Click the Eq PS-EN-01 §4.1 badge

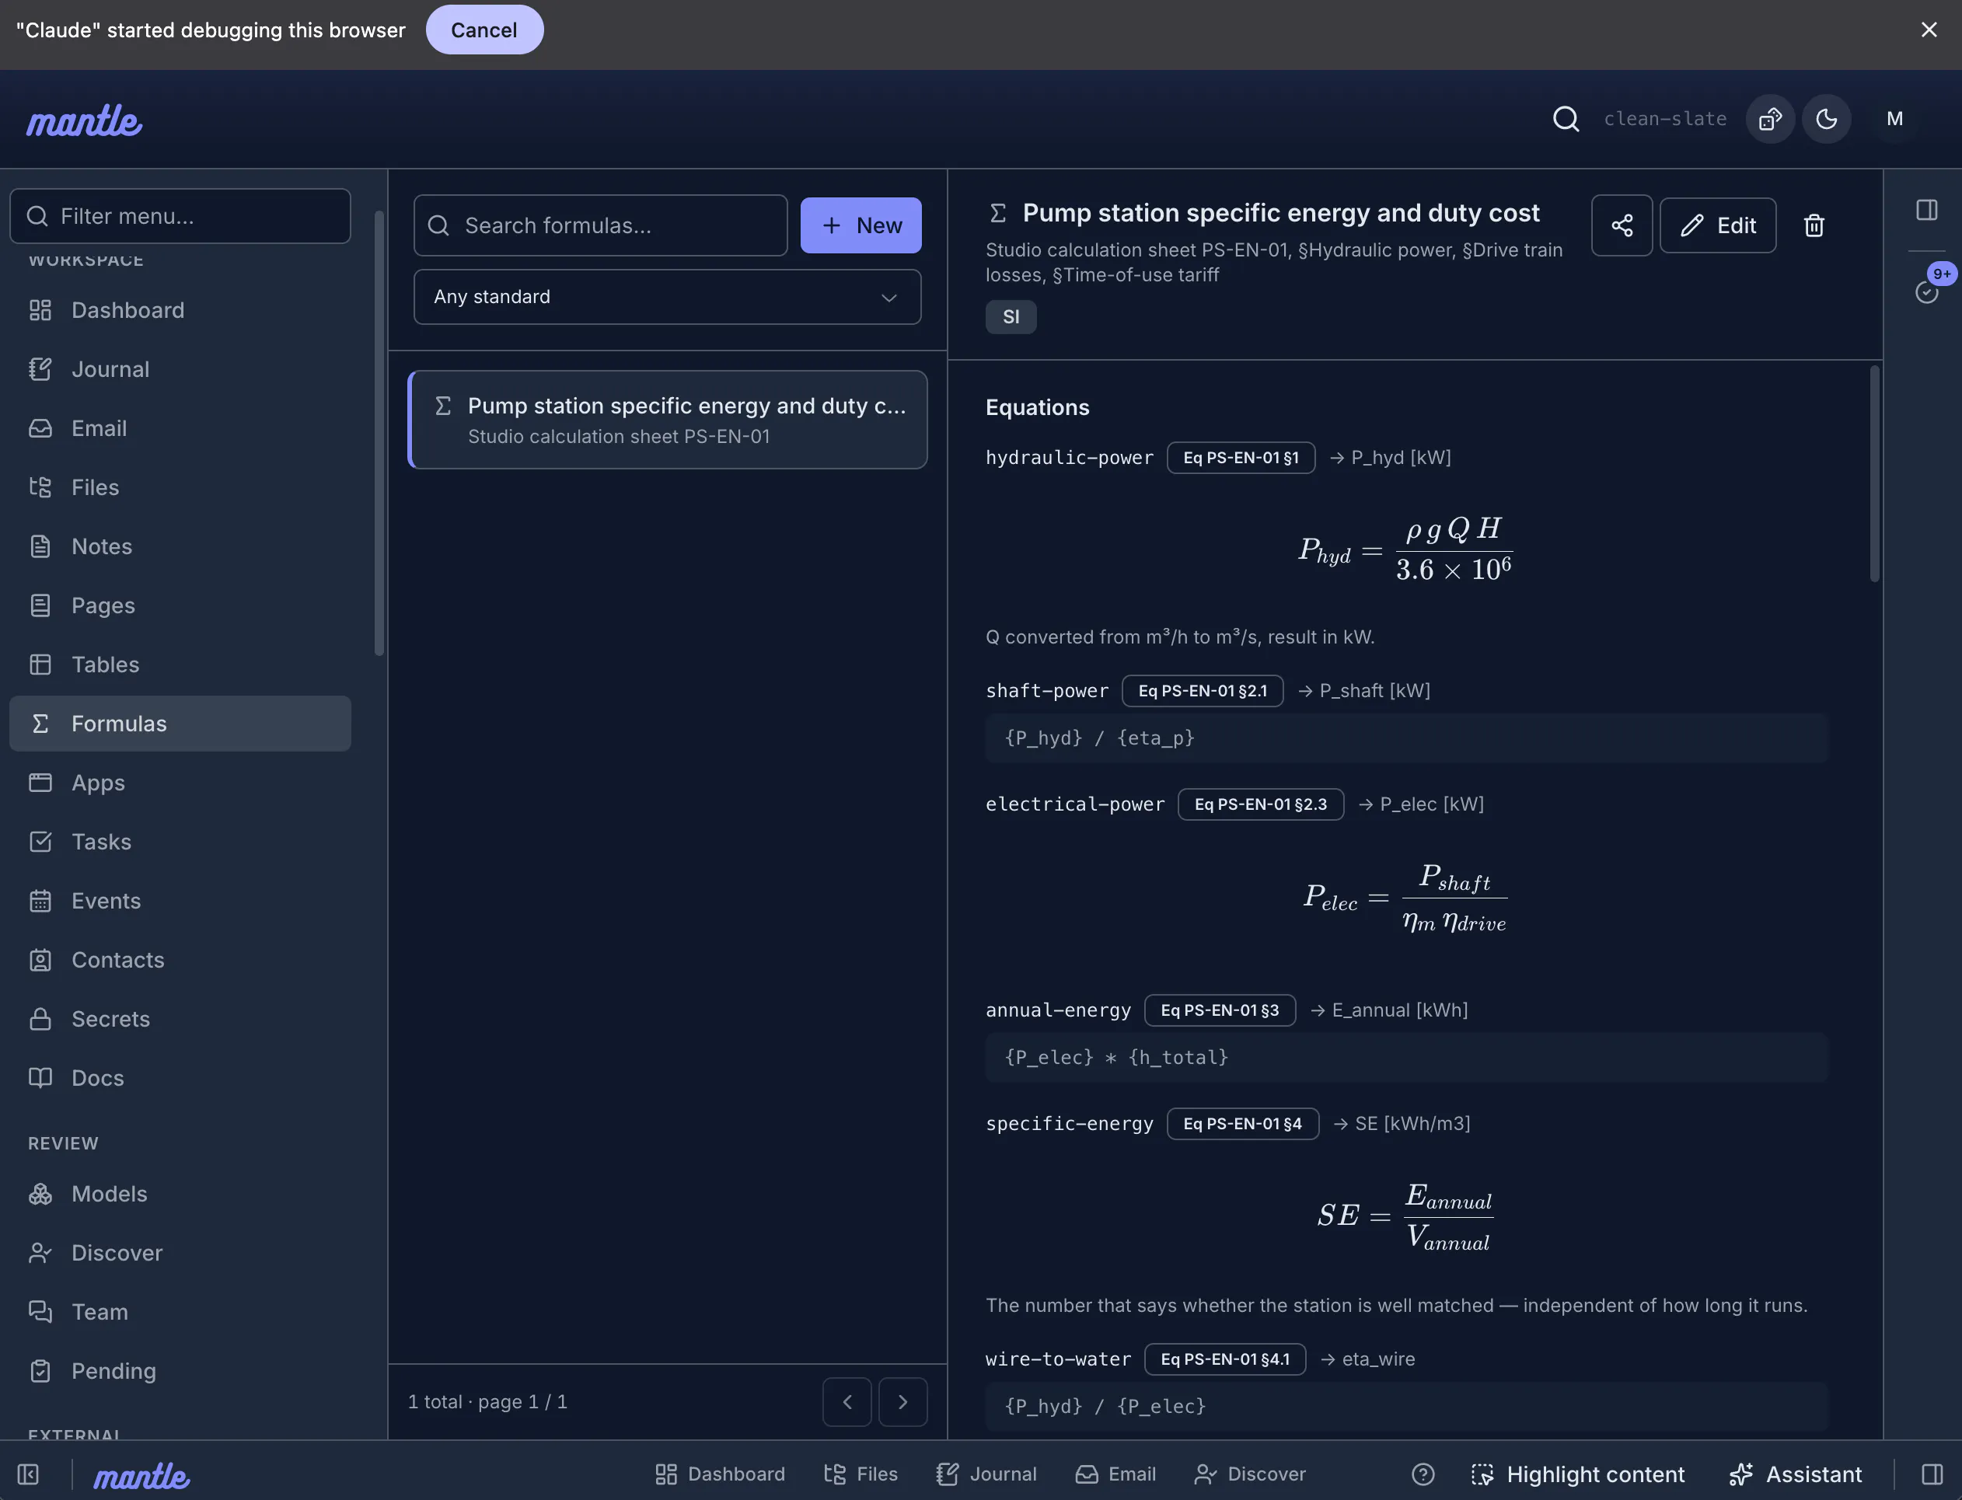click(x=1224, y=1359)
